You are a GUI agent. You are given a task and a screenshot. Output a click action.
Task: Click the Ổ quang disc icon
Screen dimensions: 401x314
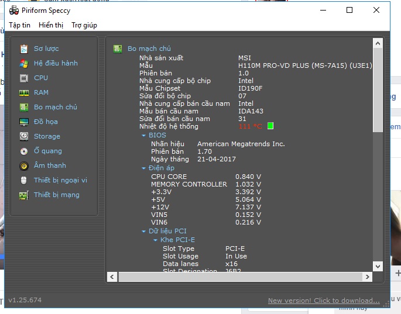(24, 151)
